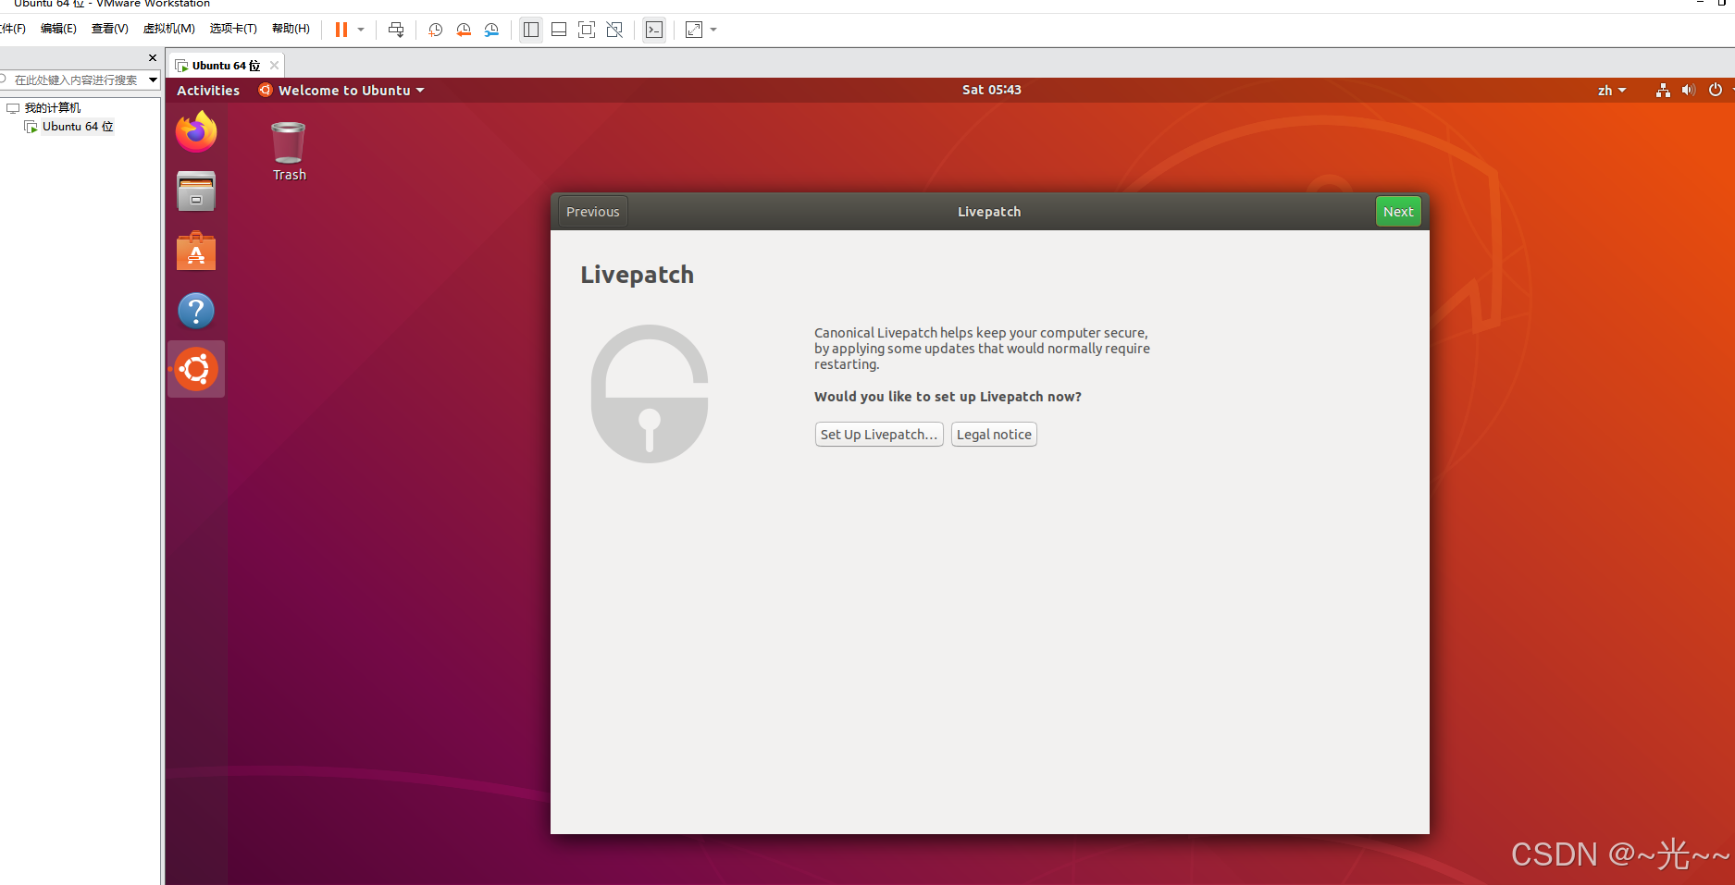
Task: Select Ubuntu 64 位 in the library tree
Action: click(78, 127)
